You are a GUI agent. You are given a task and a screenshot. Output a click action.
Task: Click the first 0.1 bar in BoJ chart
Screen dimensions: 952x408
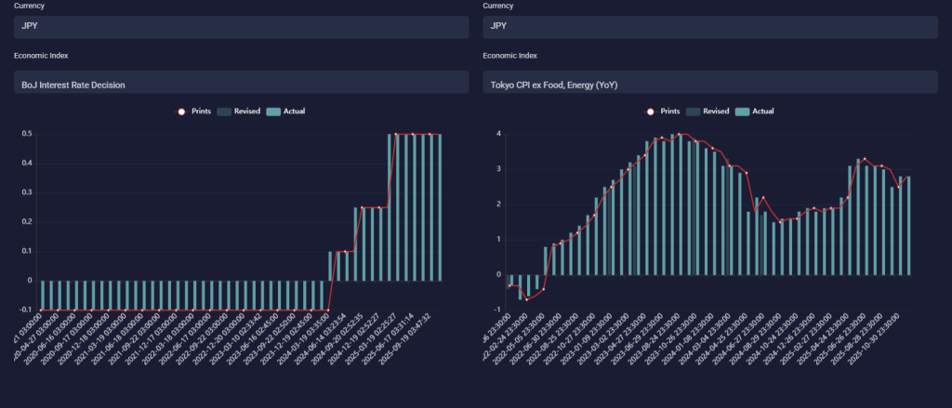330,266
